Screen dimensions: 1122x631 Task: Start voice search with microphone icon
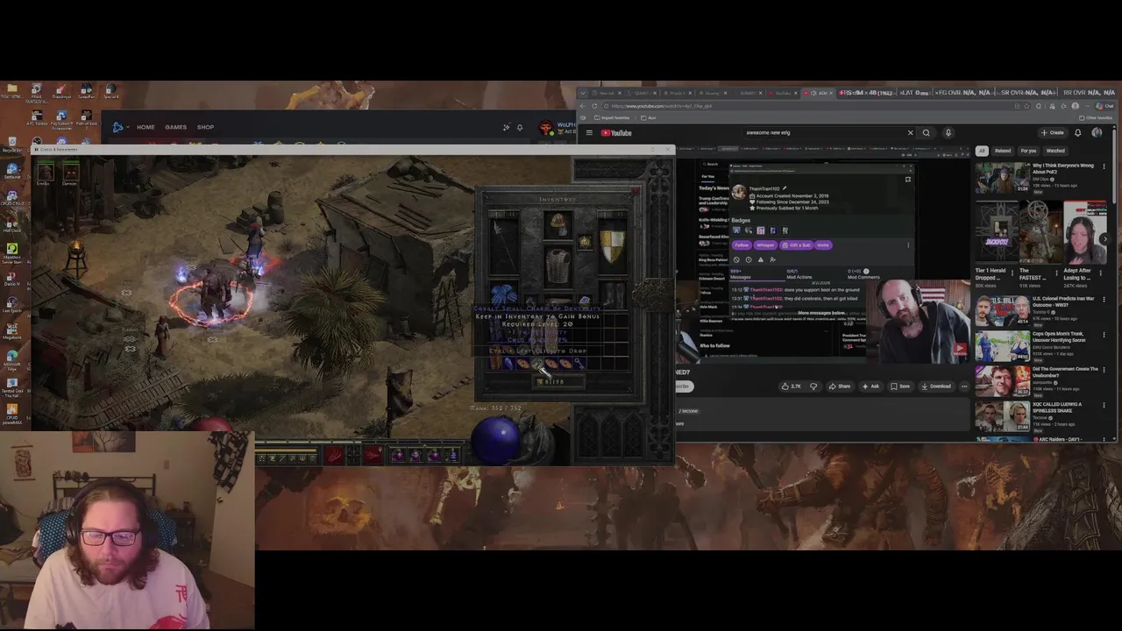click(x=948, y=133)
